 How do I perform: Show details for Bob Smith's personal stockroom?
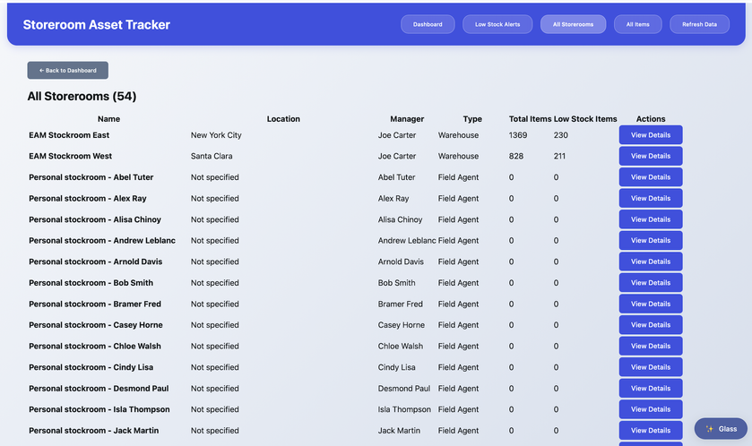(650, 283)
